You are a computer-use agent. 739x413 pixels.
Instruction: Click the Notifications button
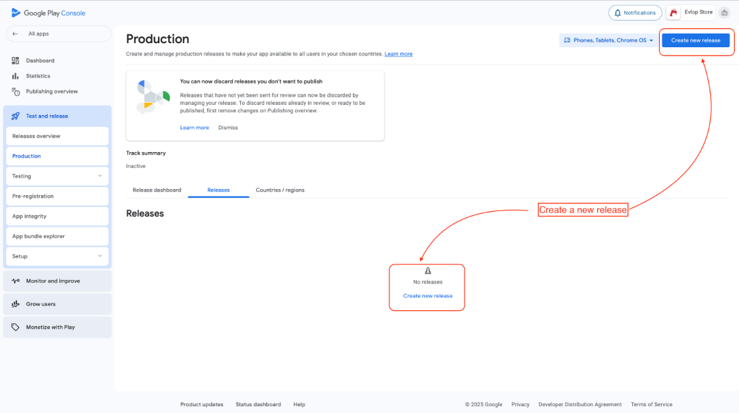pyautogui.click(x=635, y=13)
